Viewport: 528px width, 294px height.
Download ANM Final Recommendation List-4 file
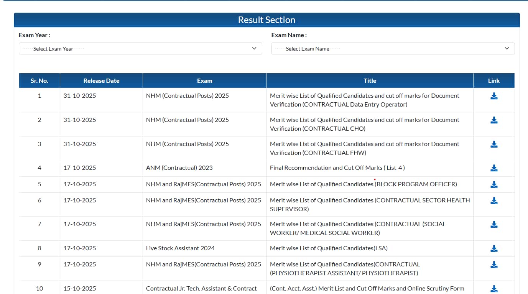click(x=494, y=168)
